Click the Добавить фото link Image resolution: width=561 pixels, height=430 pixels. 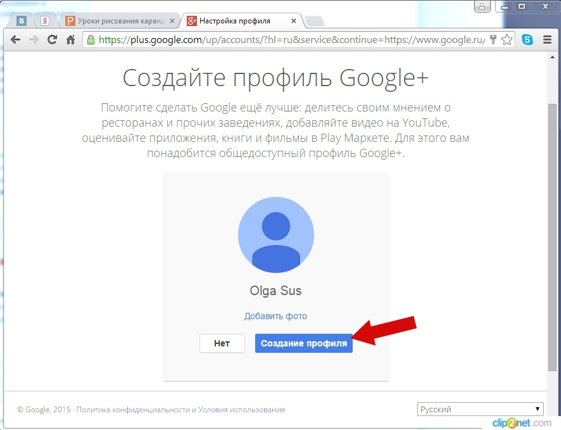click(275, 316)
